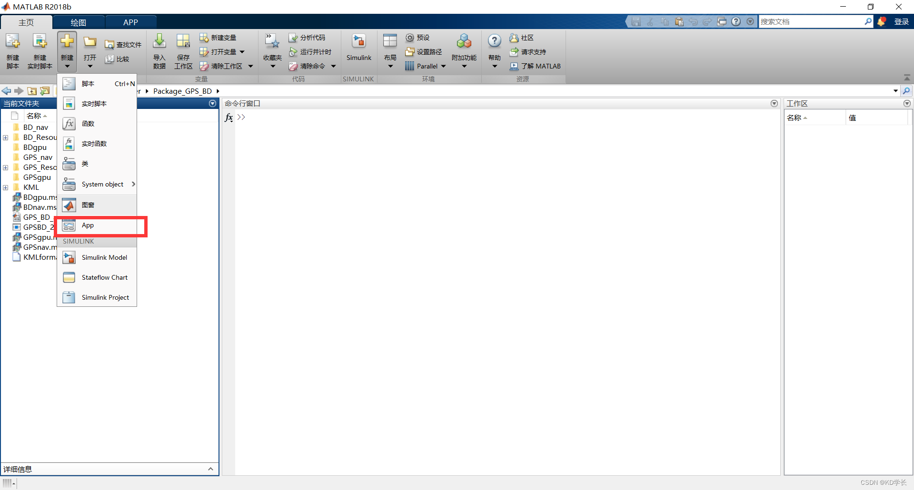
Task: Click 社区 (Community) link
Action: tap(521, 38)
